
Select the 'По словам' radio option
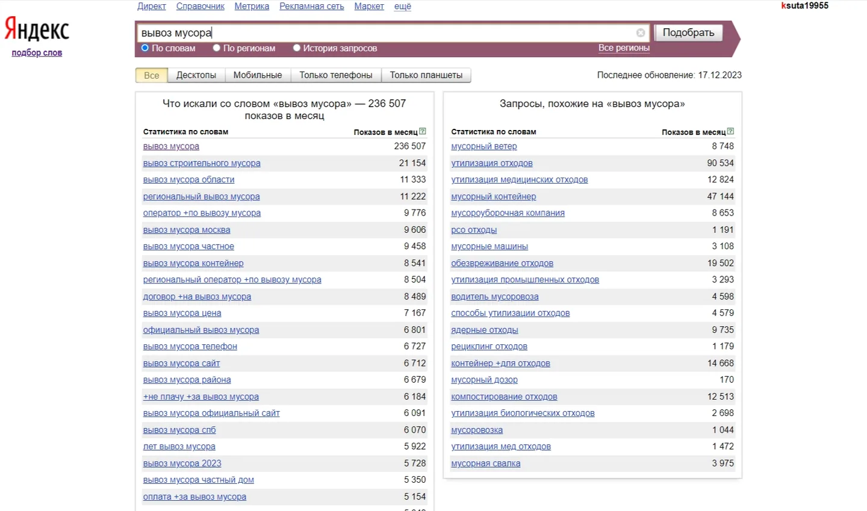145,48
